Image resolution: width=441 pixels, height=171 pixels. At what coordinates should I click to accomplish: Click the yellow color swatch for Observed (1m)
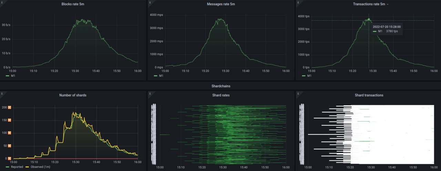pyautogui.click(x=28, y=167)
